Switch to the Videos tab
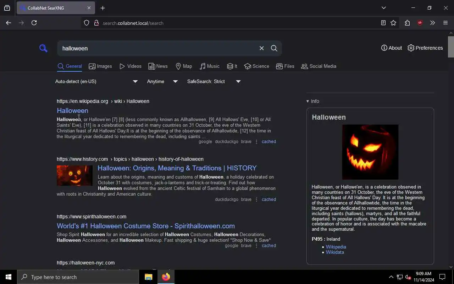The height and width of the screenshot is (284, 454). [130, 66]
